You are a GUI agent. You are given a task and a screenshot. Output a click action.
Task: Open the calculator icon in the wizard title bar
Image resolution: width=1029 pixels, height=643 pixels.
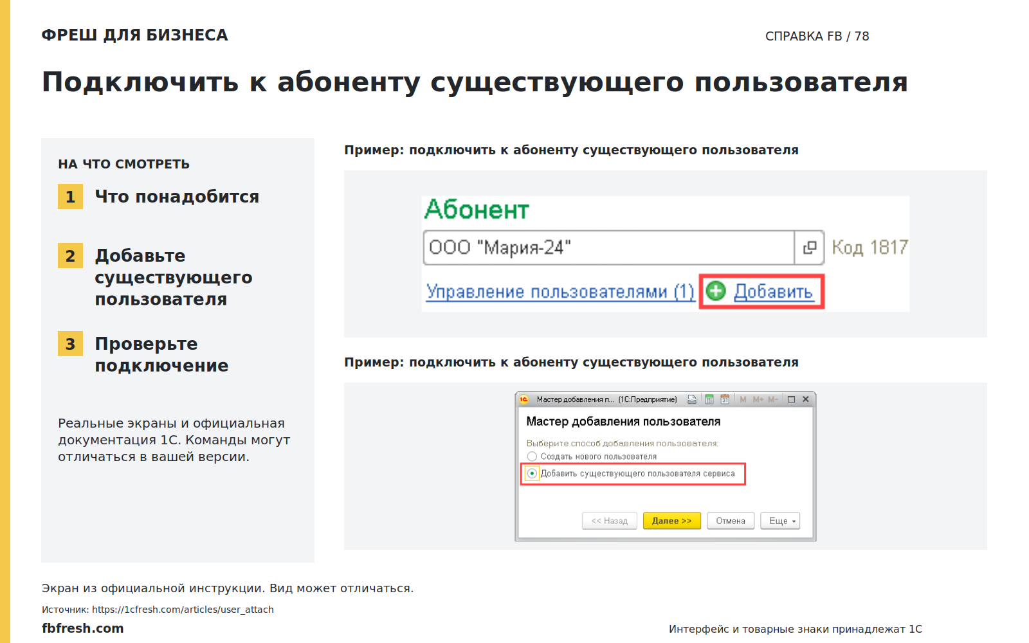709,399
